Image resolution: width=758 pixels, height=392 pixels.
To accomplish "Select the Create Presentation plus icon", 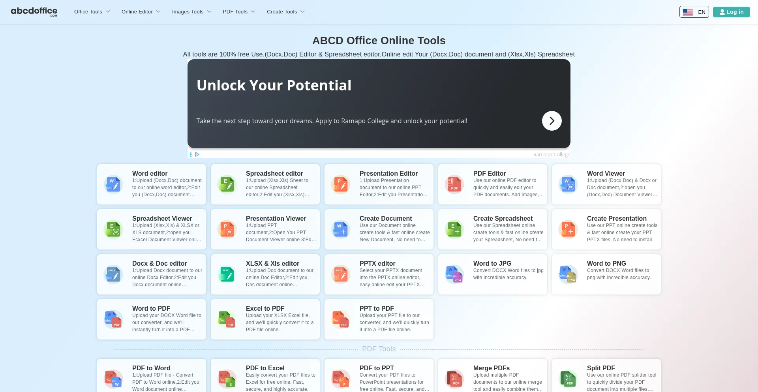I will click(x=568, y=229).
